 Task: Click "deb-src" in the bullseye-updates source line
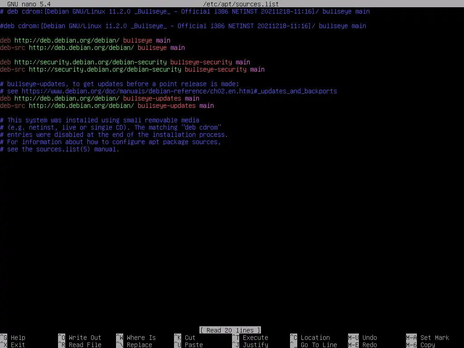(x=13, y=106)
